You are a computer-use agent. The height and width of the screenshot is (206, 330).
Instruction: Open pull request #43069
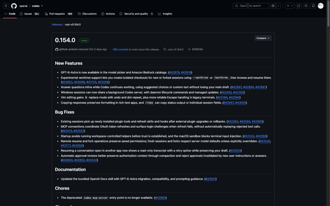(79, 82)
